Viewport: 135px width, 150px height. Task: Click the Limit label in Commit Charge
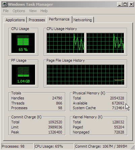pyautogui.click(x=15, y=127)
